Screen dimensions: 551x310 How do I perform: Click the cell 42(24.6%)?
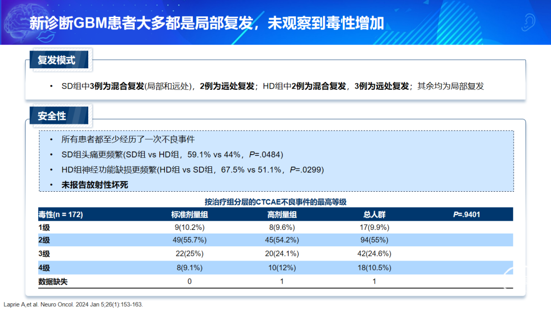click(374, 253)
